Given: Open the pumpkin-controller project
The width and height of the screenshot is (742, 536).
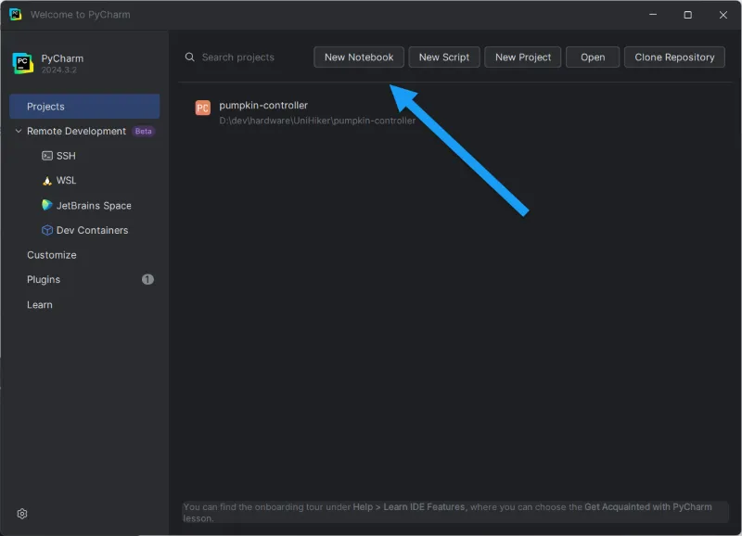Looking at the screenshot, I should [x=263, y=106].
